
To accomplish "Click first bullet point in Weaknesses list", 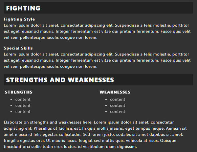I will click(x=106, y=99).
